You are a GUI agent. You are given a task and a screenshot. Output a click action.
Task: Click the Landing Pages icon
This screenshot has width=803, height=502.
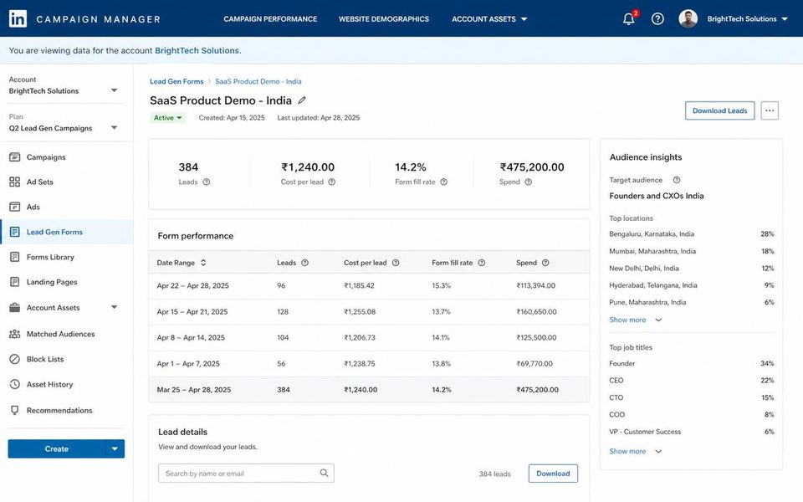pos(15,282)
